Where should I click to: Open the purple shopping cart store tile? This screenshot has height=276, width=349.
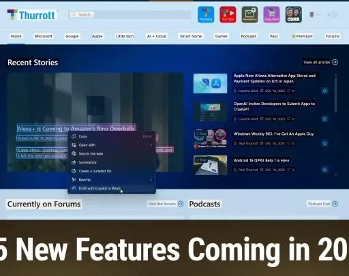[271, 14]
